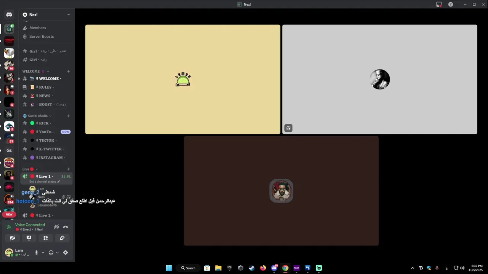Select Lam's yellow video tile
488x274 pixels.
coord(183,80)
